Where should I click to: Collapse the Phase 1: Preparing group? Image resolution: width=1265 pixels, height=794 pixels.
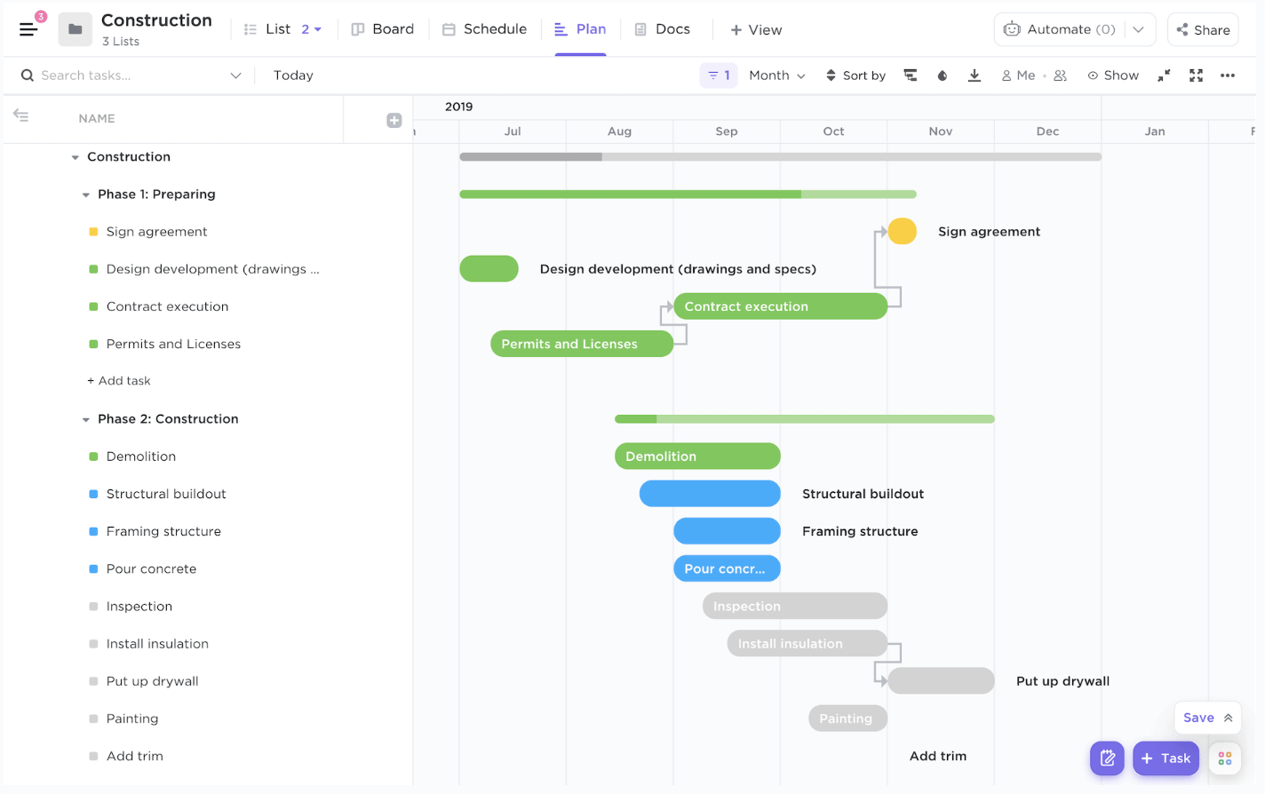(86, 195)
